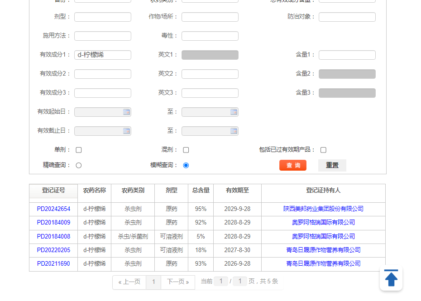Select the 精确查询 radio button
Image resolution: width=421 pixels, height=301 pixels.
tap(78, 165)
